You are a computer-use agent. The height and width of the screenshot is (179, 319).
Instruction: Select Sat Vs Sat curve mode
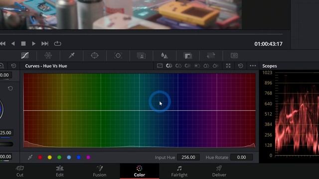tap(206, 66)
